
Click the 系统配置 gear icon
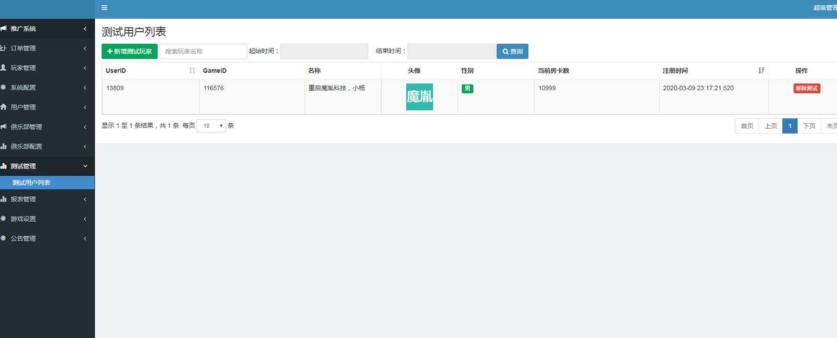pyautogui.click(x=3, y=88)
